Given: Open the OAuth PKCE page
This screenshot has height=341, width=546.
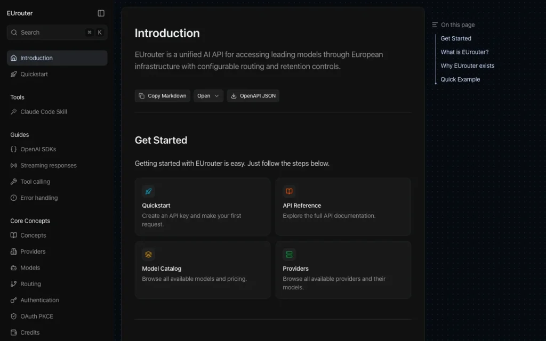Looking at the screenshot, I should coord(57,316).
